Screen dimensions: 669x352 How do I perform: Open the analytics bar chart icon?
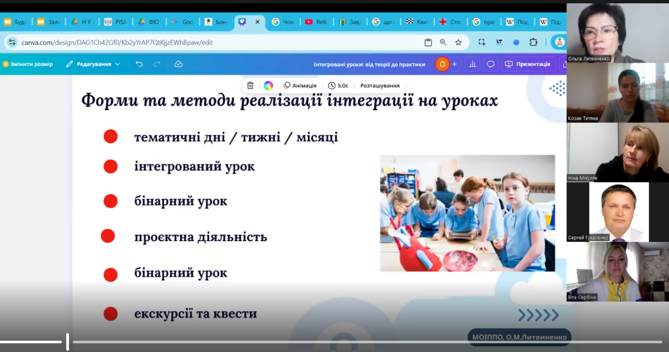[473, 64]
